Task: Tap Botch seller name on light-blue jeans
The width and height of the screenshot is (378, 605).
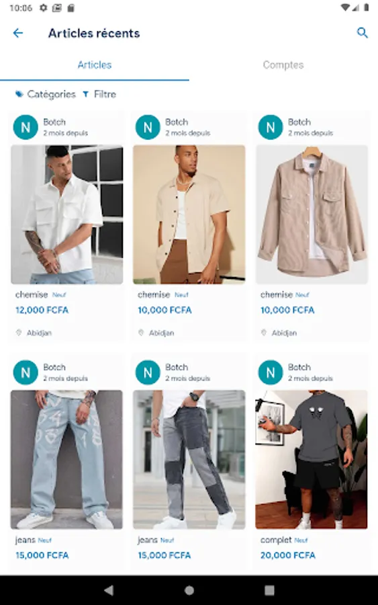Action: click(x=54, y=367)
